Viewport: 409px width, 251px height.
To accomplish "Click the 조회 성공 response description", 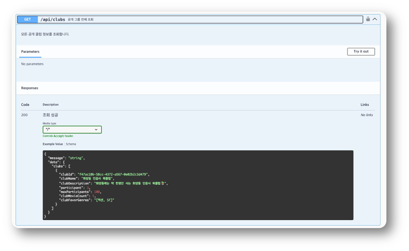I will click(x=50, y=115).
